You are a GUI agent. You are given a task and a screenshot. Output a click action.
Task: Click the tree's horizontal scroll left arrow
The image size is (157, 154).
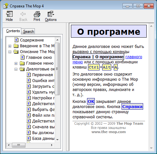tap(9, 145)
